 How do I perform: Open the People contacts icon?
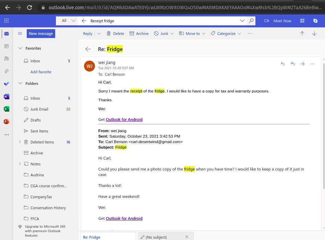click(7, 59)
